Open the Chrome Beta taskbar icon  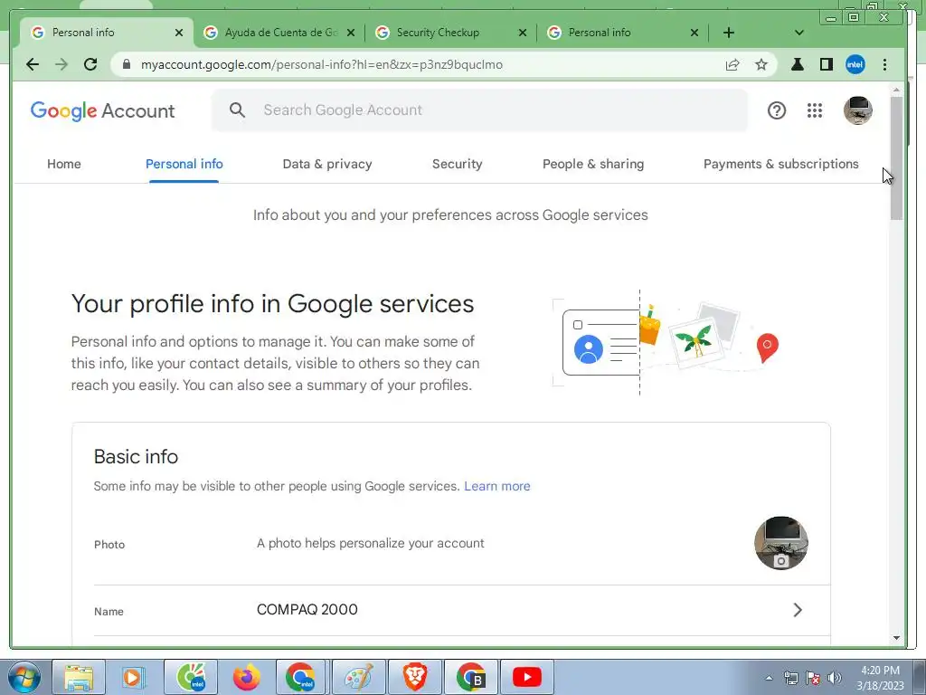point(470,677)
